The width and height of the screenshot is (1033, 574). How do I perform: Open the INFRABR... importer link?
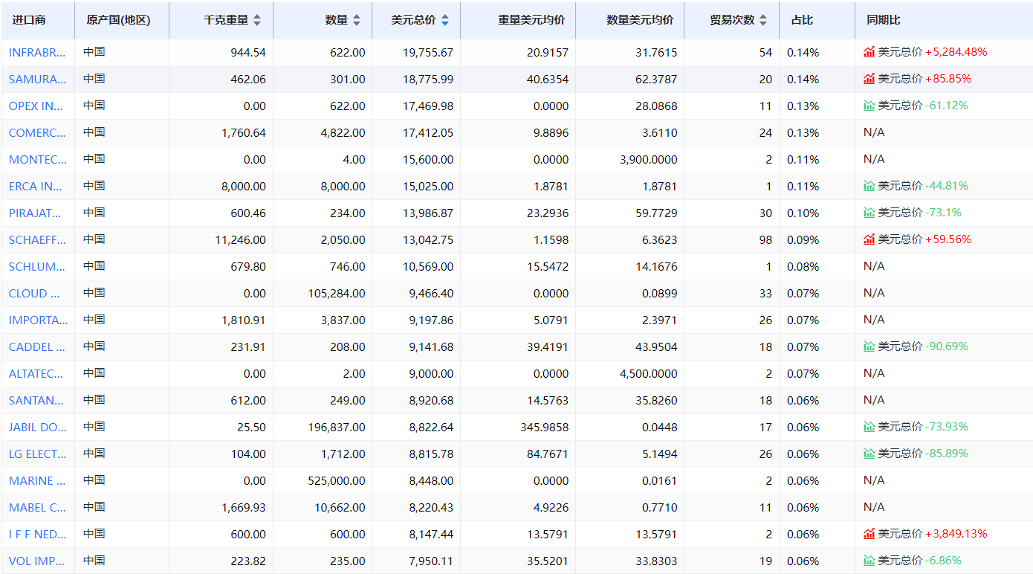click(37, 52)
